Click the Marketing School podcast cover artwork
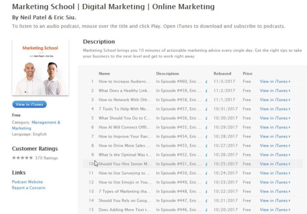Viewport: 307px width, 214px height. pos(40,67)
